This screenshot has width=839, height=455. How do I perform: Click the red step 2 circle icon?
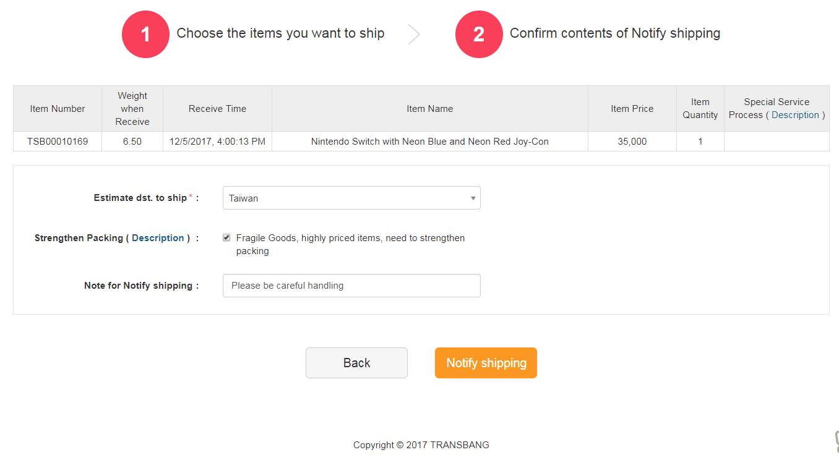(479, 34)
